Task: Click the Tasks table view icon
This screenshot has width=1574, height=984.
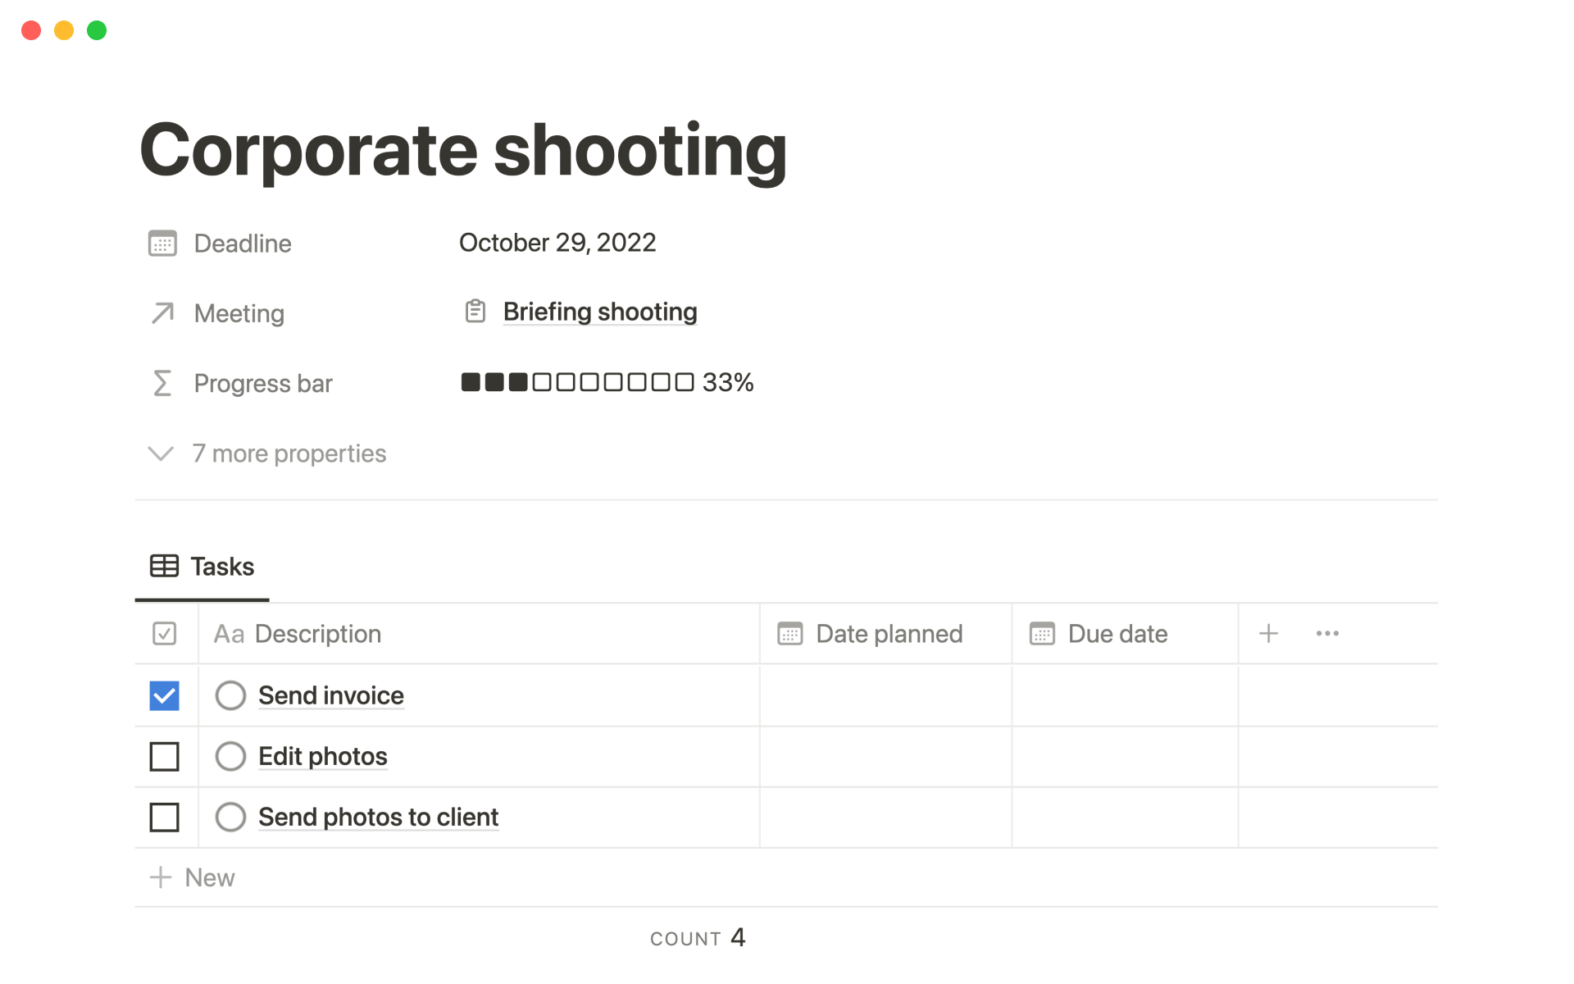Action: coord(164,566)
